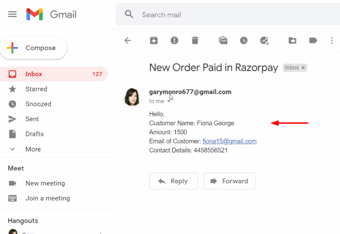
Task: Click the Hangouts section heading
Action: tap(23, 221)
